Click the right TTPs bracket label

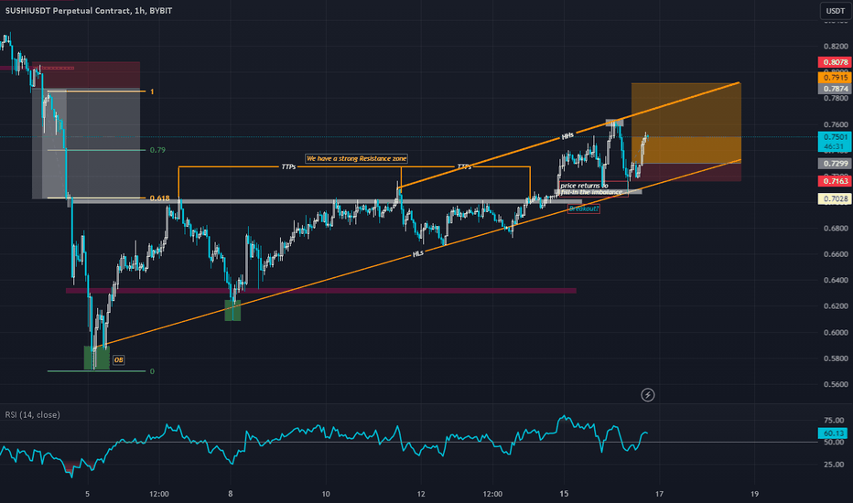pyautogui.click(x=464, y=167)
